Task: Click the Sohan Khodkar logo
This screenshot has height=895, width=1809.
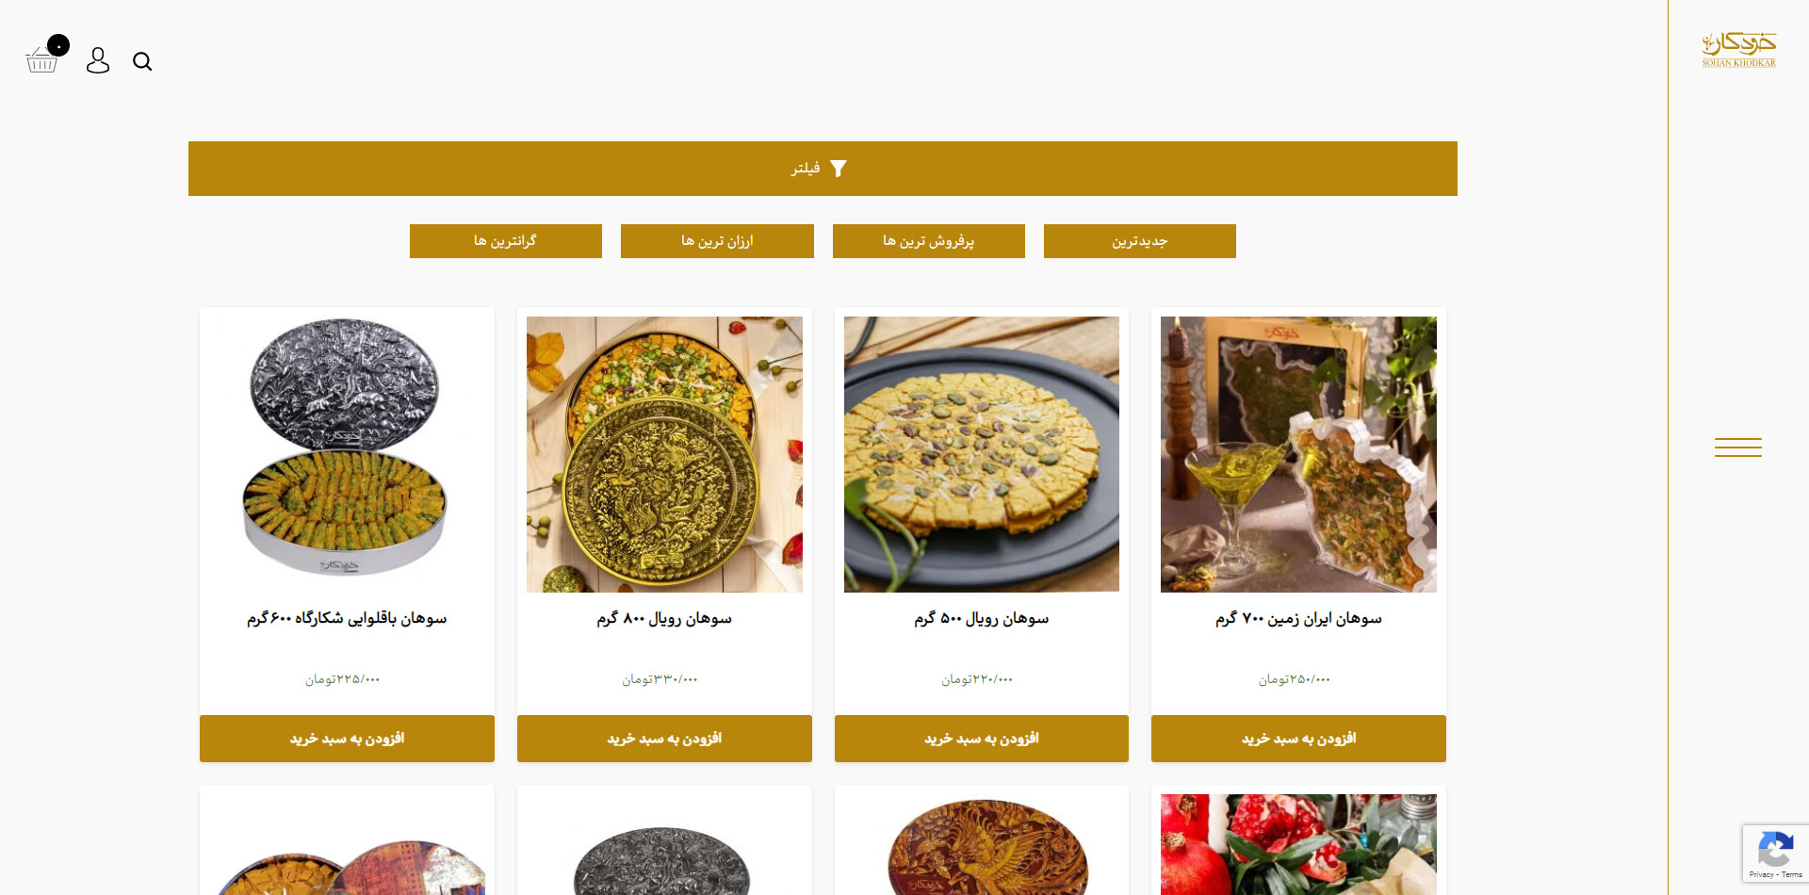Action: (1738, 49)
